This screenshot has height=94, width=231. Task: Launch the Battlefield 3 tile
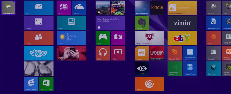point(226,23)
